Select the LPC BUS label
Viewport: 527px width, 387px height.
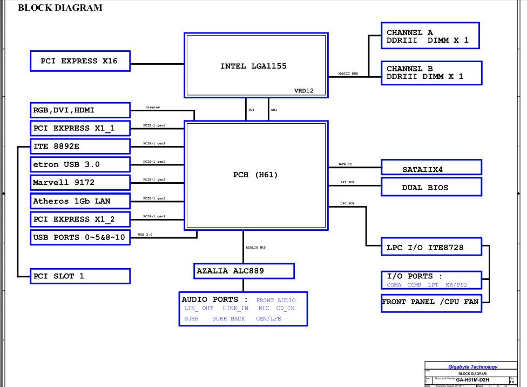(347, 203)
